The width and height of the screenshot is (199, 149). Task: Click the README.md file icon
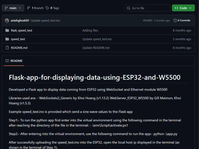[7, 48]
